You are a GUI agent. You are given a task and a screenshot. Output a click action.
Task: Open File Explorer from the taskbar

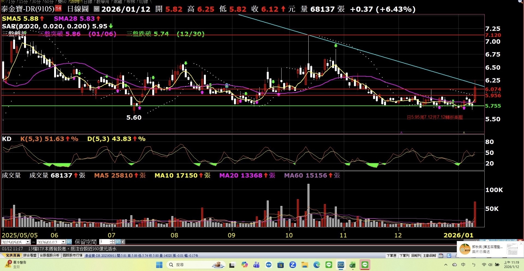pos(305,265)
